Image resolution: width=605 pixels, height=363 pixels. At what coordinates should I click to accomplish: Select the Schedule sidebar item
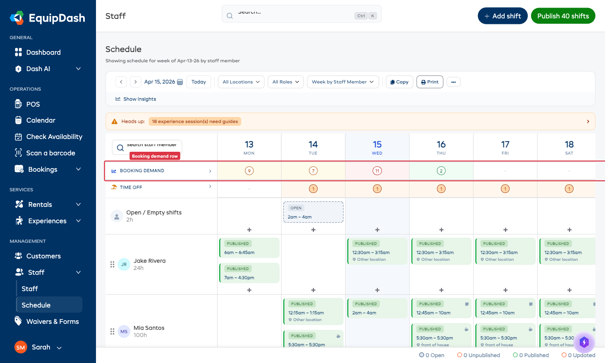pyautogui.click(x=49, y=305)
